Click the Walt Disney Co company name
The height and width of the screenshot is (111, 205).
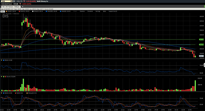tap(42, 1)
